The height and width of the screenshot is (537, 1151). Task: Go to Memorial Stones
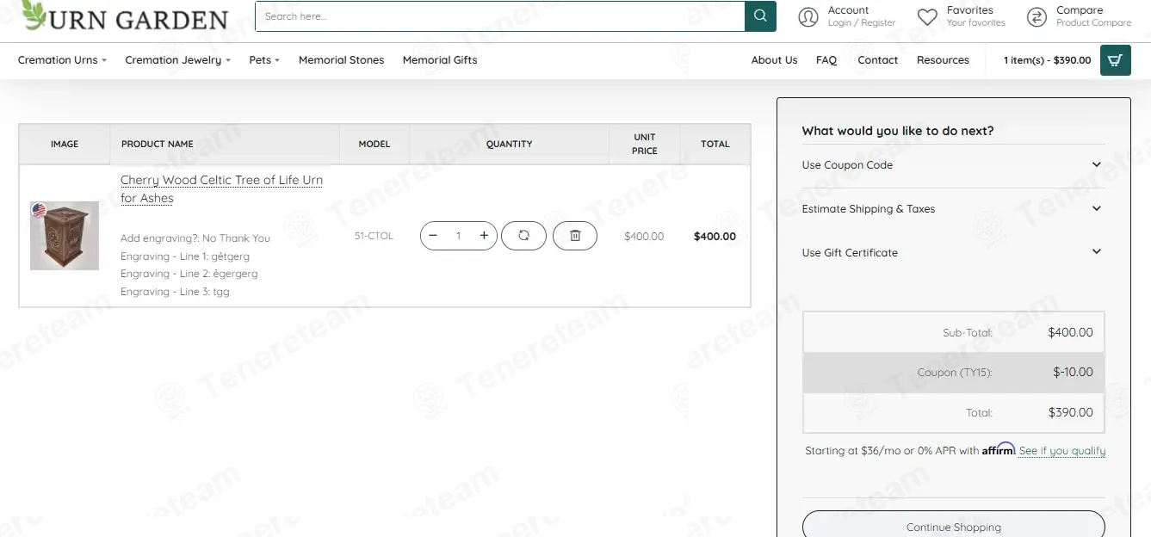pos(342,60)
